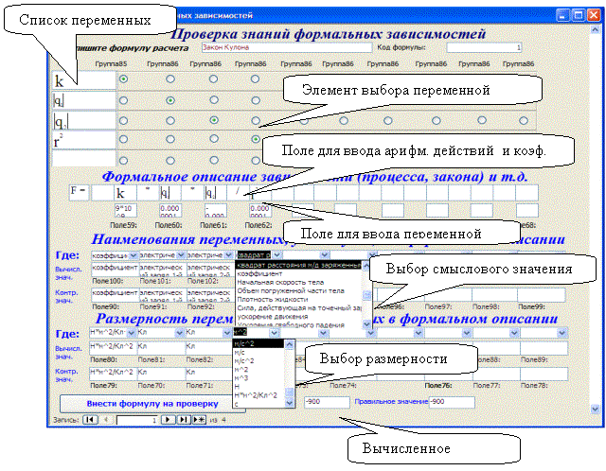Pick 'Плотность жидкости' from the list
This screenshot has height=471, width=606.
coord(273,299)
